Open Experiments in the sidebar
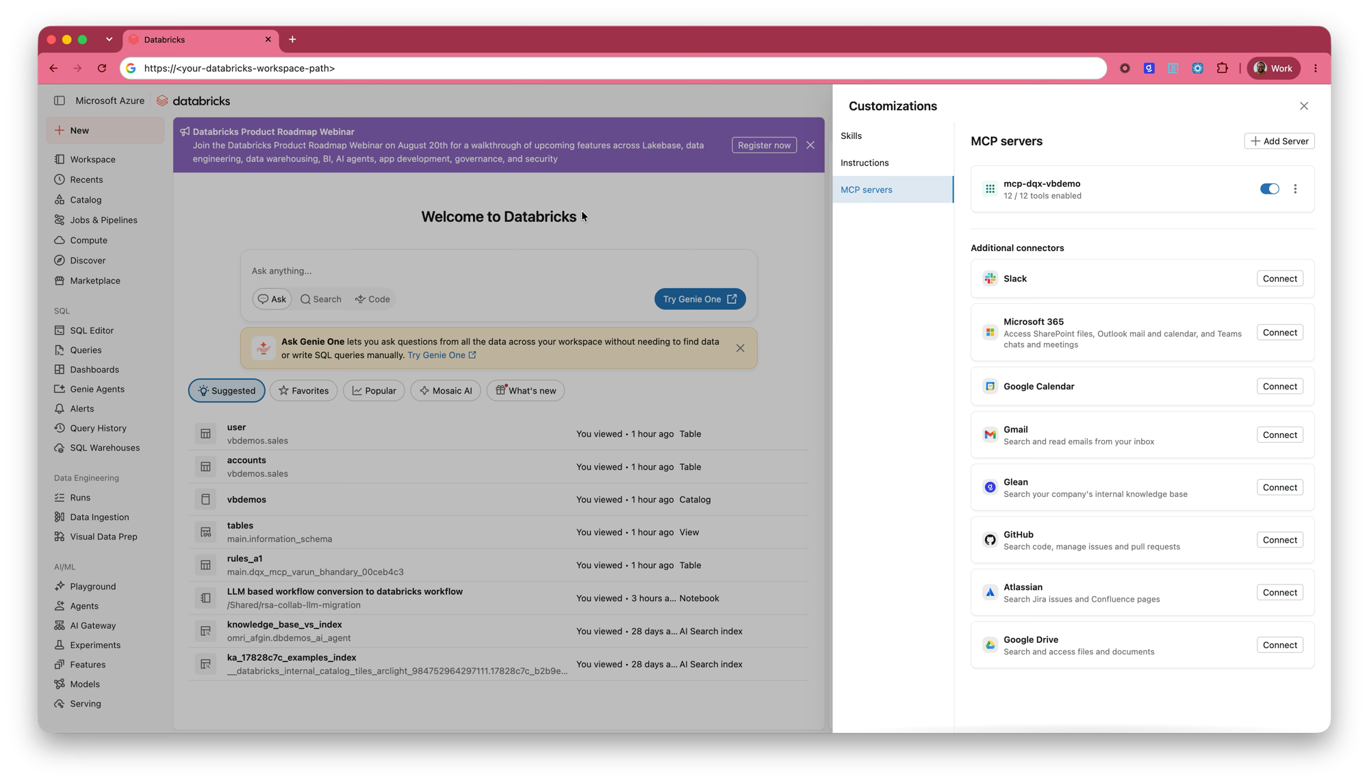Viewport: 1369px width, 783px height. click(x=95, y=645)
